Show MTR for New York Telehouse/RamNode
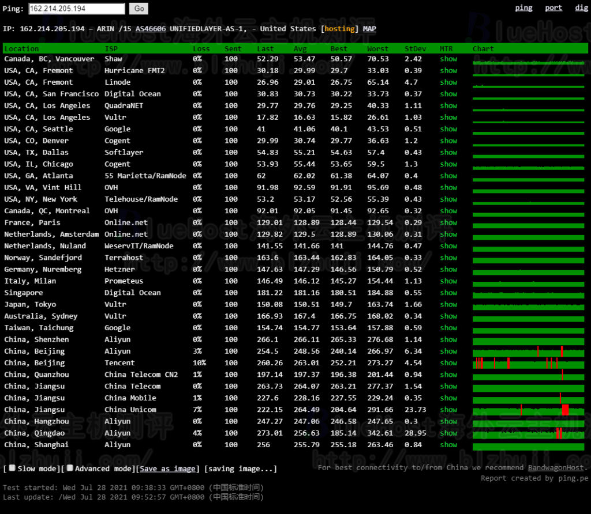This screenshot has height=514, width=591. pyautogui.click(x=448, y=199)
